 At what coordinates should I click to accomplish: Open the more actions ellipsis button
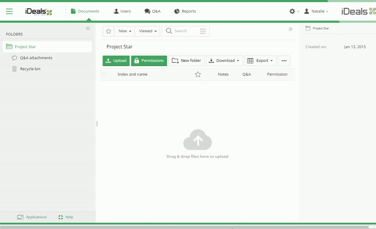pyautogui.click(x=284, y=61)
